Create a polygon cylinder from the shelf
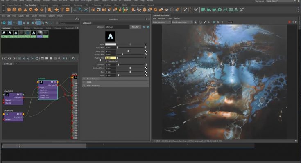 pyautogui.click(x=20, y=9)
